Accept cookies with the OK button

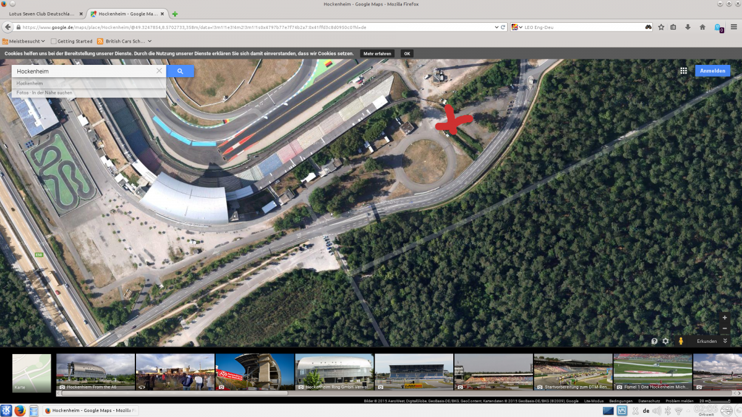click(407, 54)
